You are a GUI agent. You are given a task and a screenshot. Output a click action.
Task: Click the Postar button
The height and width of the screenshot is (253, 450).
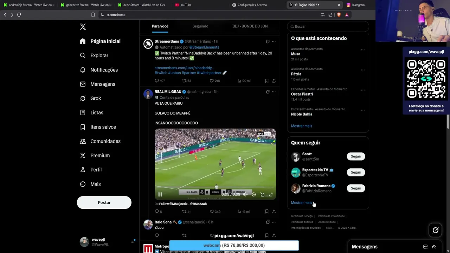click(104, 202)
